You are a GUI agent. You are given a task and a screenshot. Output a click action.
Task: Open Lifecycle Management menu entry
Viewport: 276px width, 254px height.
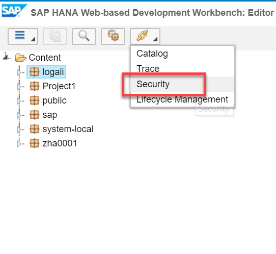182,99
